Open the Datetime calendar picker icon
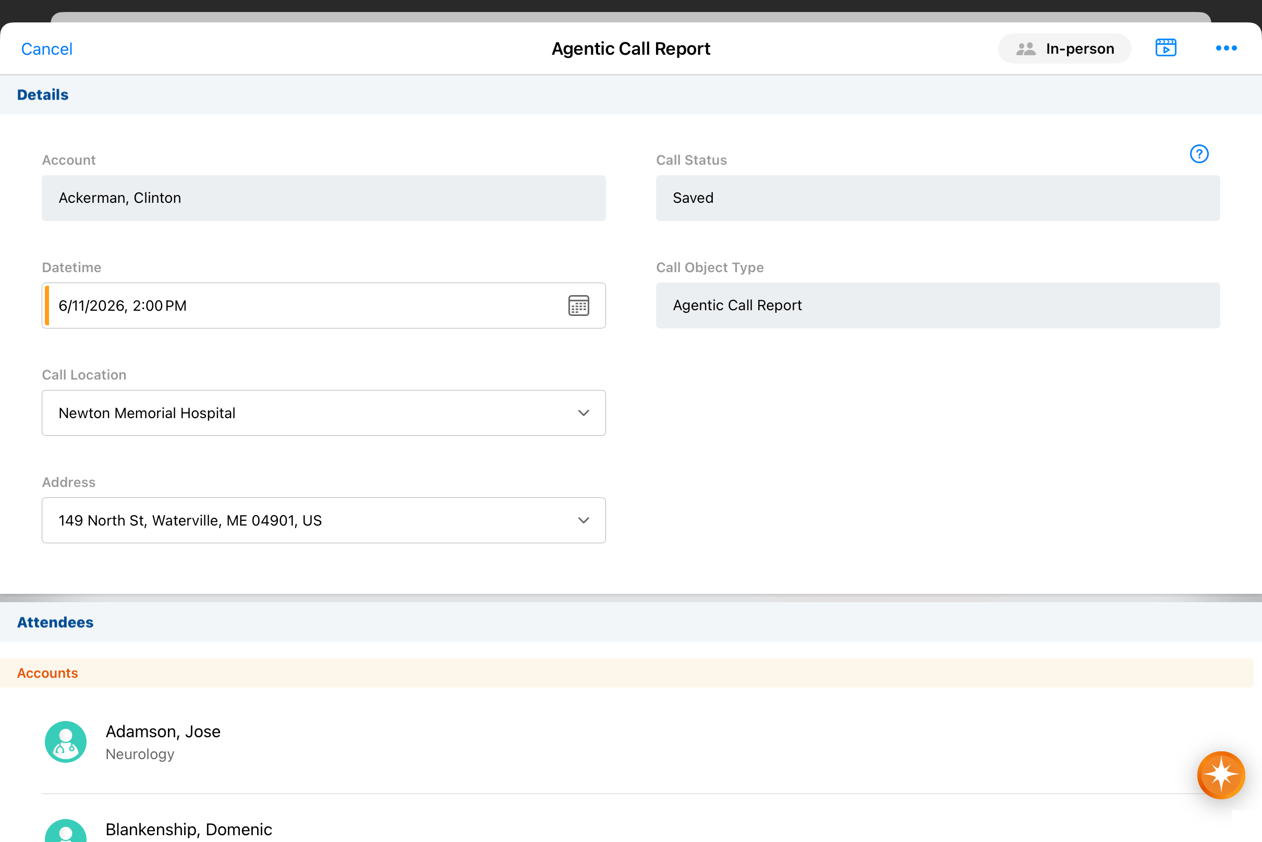This screenshot has height=842, width=1262. 579,306
